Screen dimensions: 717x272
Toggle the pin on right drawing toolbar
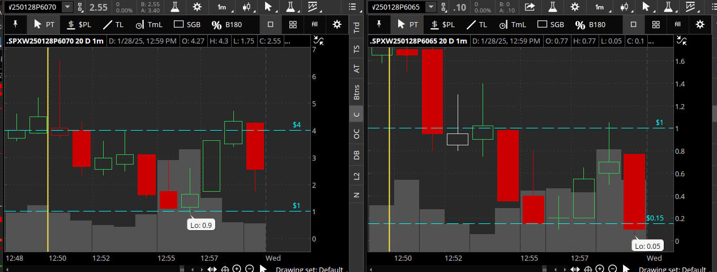(379, 24)
